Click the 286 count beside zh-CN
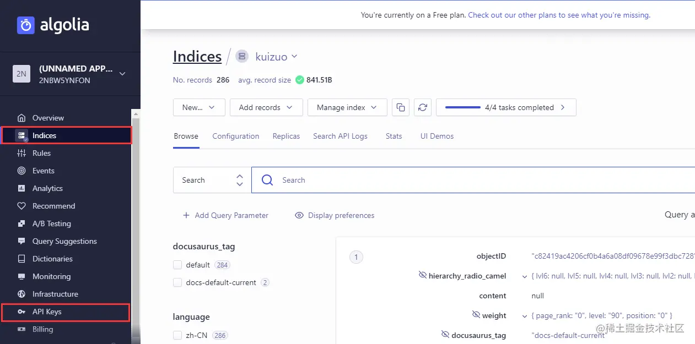Screen dimensions: 695x344 220,335
